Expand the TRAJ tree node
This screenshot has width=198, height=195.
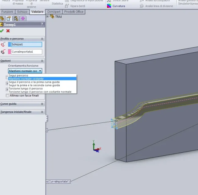coord(47,16)
